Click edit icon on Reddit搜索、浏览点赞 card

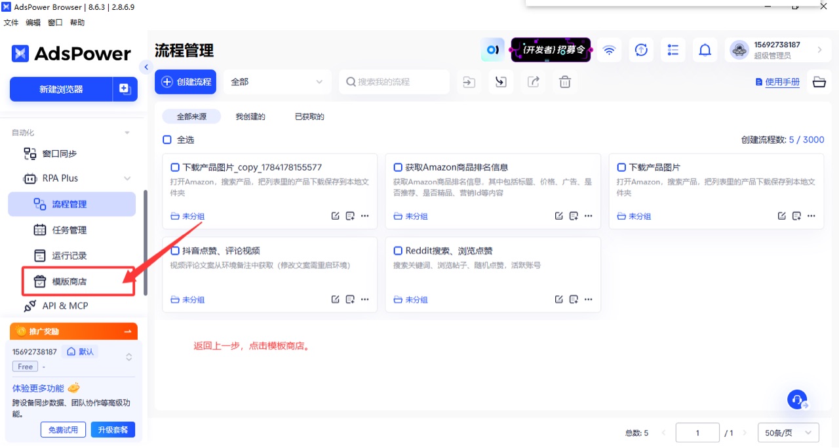(559, 299)
